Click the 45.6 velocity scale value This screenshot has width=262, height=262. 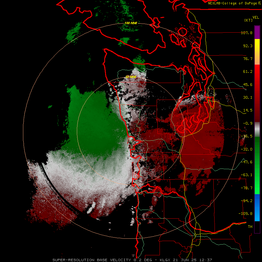point(248,84)
